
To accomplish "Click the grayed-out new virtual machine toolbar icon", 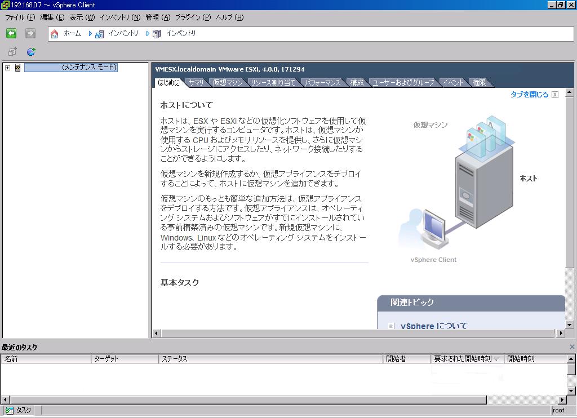I will (x=12, y=51).
